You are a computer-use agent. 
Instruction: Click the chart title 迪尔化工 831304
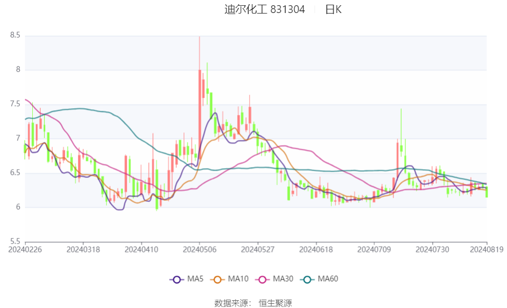coord(265,9)
